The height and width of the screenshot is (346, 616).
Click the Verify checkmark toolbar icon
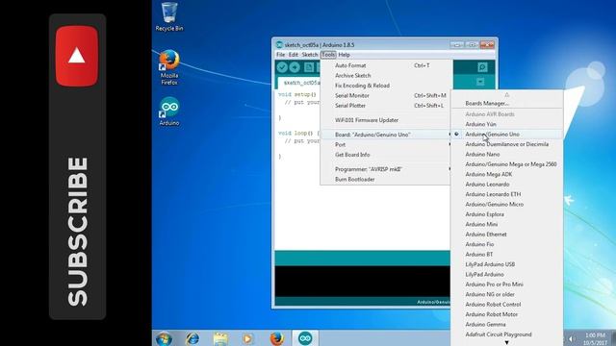[282, 67]
